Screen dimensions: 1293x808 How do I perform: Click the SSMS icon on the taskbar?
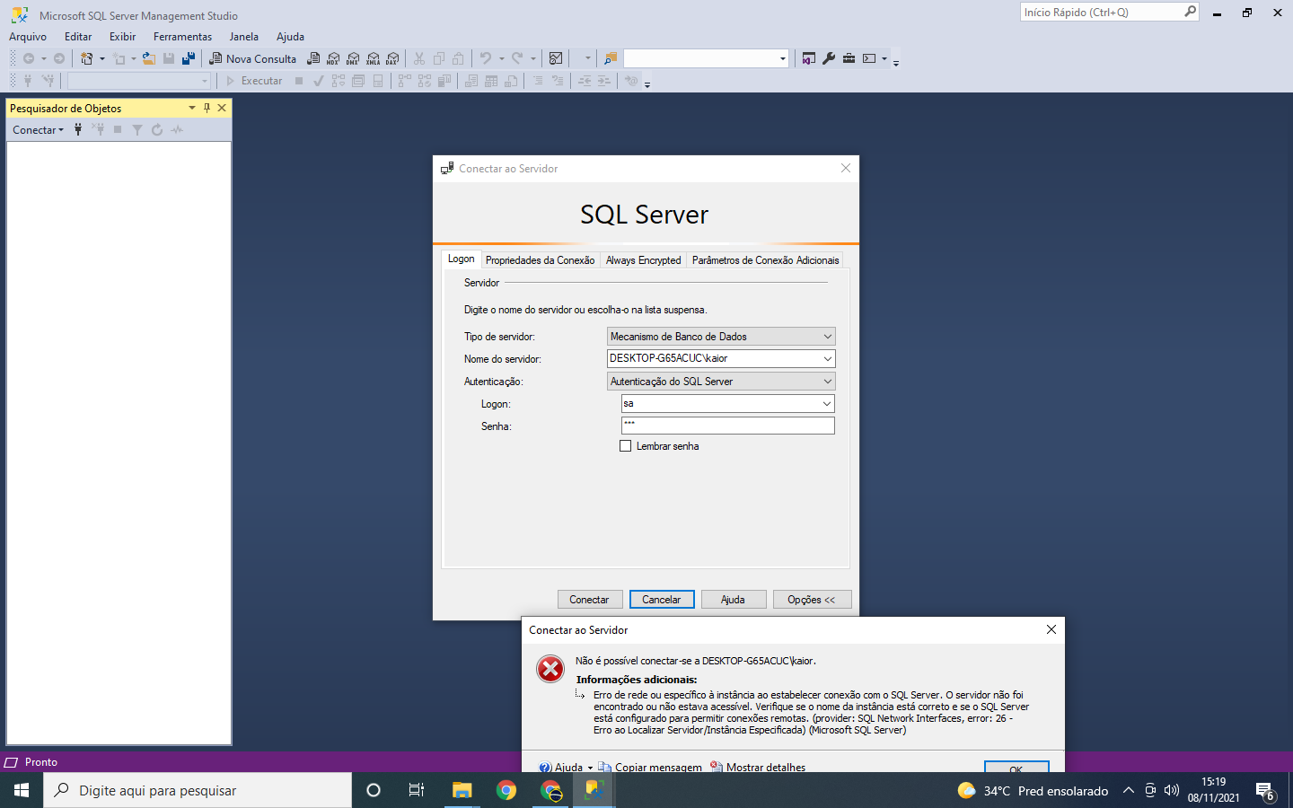594,790
